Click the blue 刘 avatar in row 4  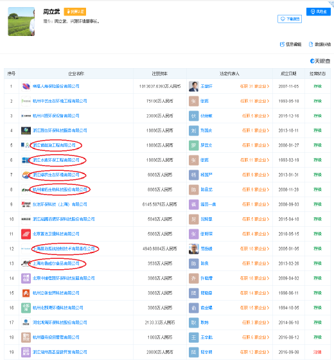(193, 130)
